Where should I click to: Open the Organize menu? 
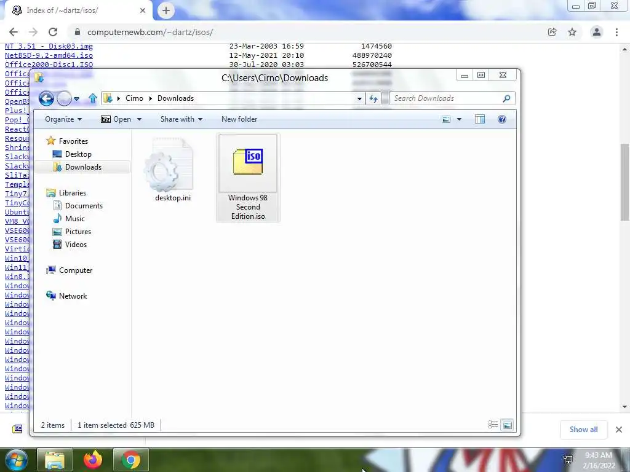pyautogui.click(x=63, y=119)
